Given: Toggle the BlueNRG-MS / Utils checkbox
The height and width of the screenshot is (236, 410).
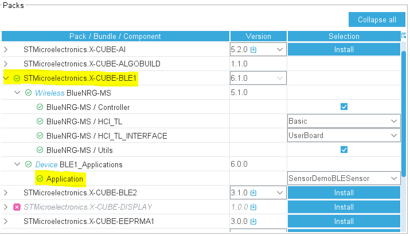Looking at the screenshot, I should pyautogui.click(x=344, y=150).
